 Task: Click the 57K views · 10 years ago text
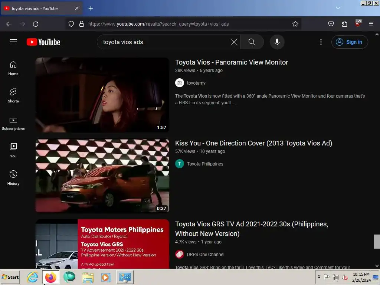coord(200,151)
